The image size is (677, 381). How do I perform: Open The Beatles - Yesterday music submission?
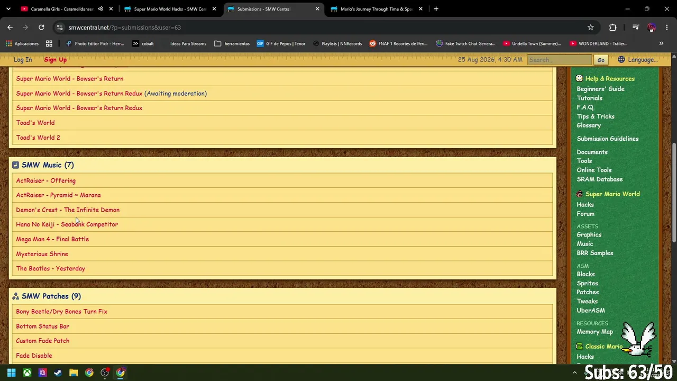coord(50,268)
